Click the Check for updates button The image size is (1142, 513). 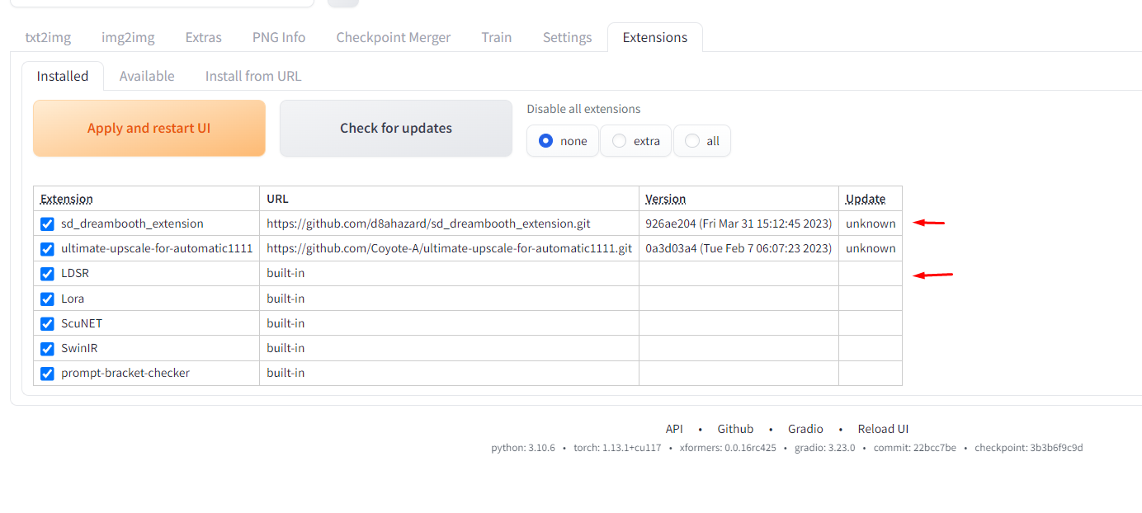[395, 128]
